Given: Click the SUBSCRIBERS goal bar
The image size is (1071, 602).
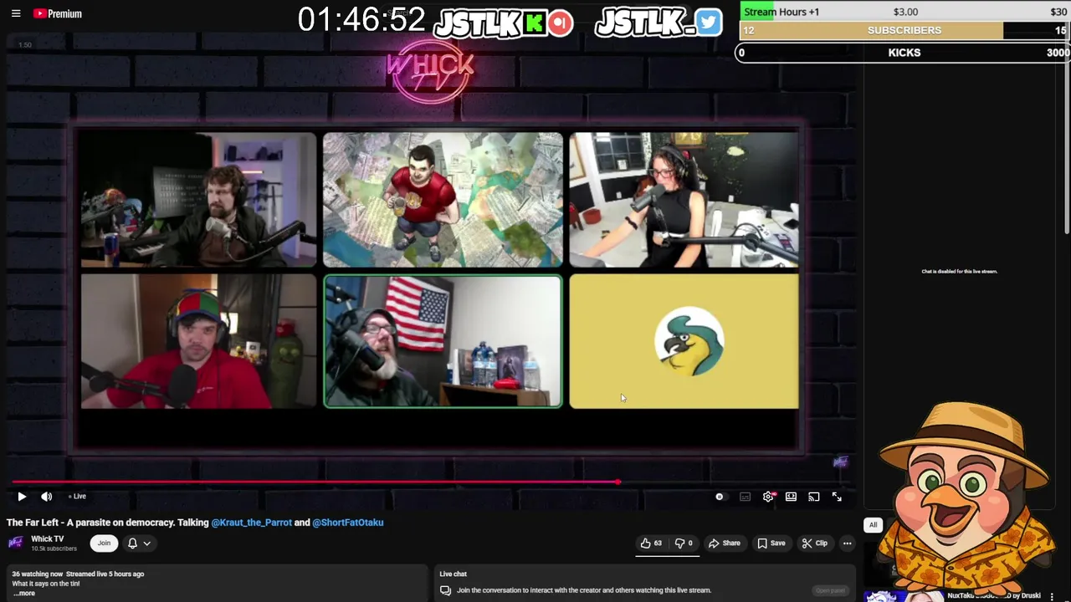Looking at the screenshot, I should click(x=904, y=30).
